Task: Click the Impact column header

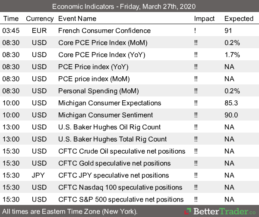Action: (204, 19)
